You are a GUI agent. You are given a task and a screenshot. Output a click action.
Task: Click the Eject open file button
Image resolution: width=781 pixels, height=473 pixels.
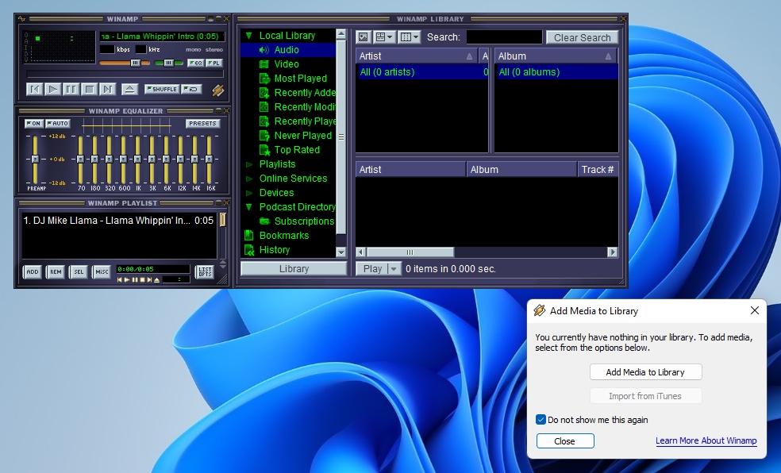[129, 89]
